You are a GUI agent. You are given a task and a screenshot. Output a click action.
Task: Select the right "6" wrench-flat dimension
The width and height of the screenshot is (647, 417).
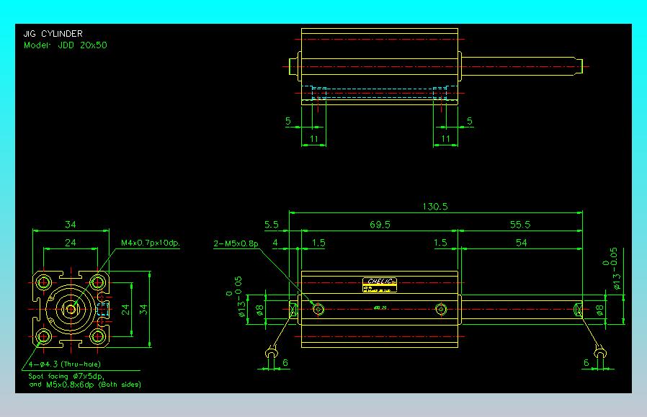click(586, 362)
